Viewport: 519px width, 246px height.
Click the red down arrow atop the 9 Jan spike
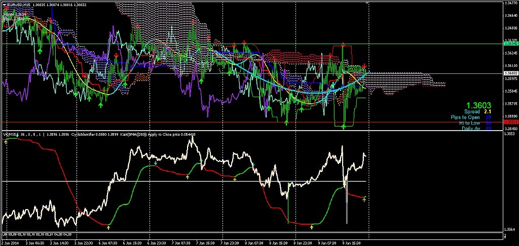(x=344, y=44)
